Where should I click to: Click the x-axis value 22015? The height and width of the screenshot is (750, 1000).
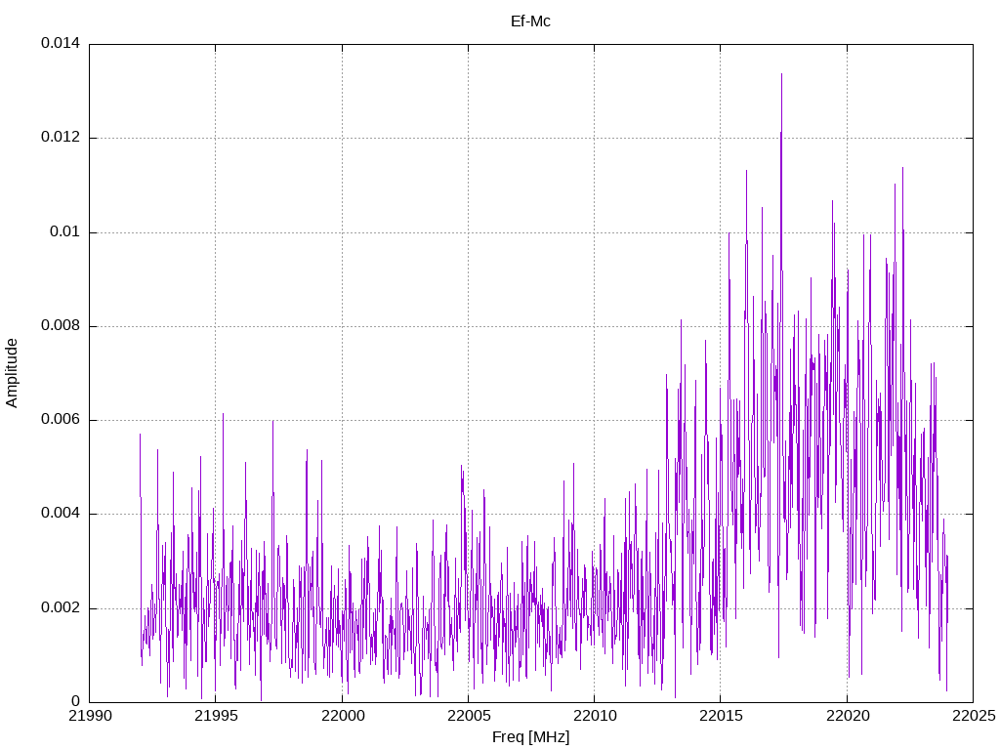(721, 716)
